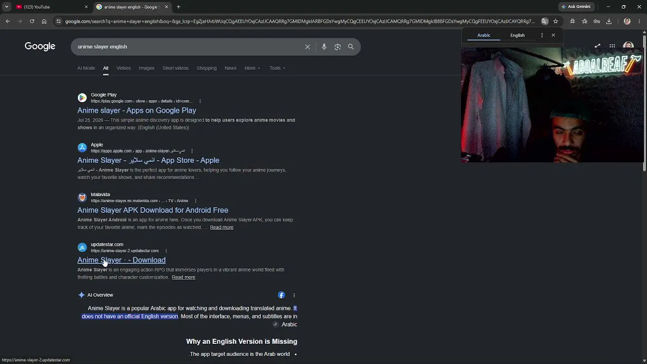The width and height of the screenshot is (647, 364).
Task: Click the link chip icon next to 'Arabic'
Action: pos(275,325)
